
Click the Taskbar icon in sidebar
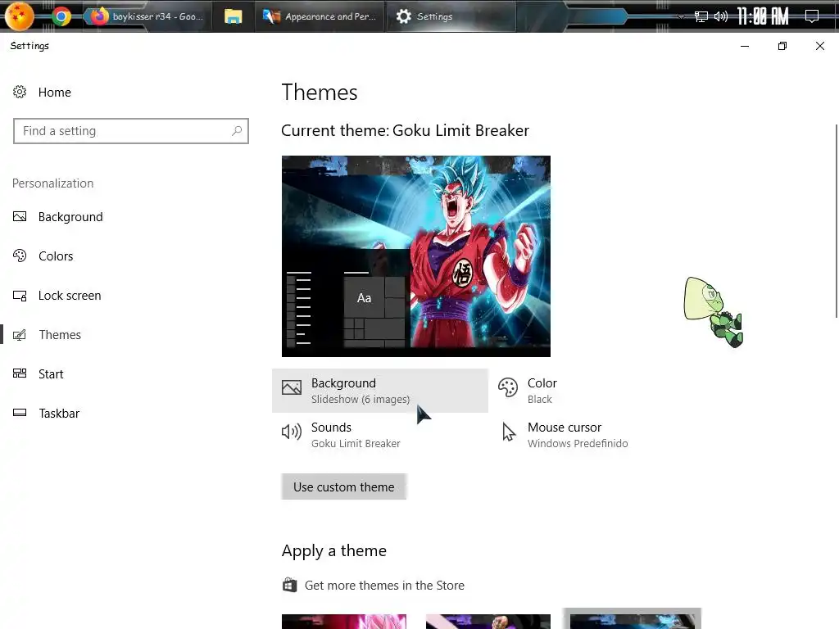click(x=20, y=413)
